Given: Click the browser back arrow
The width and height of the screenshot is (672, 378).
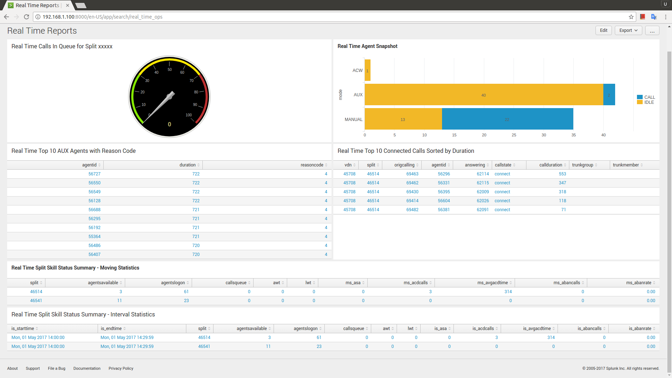Looking at the screenshot, I should pyautogui.click(x=6, y=17).
